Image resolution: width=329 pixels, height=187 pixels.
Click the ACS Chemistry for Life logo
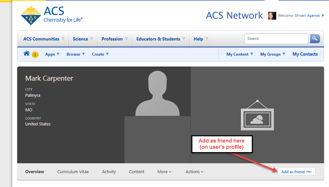pyautogui.click(x=51, y=16)
